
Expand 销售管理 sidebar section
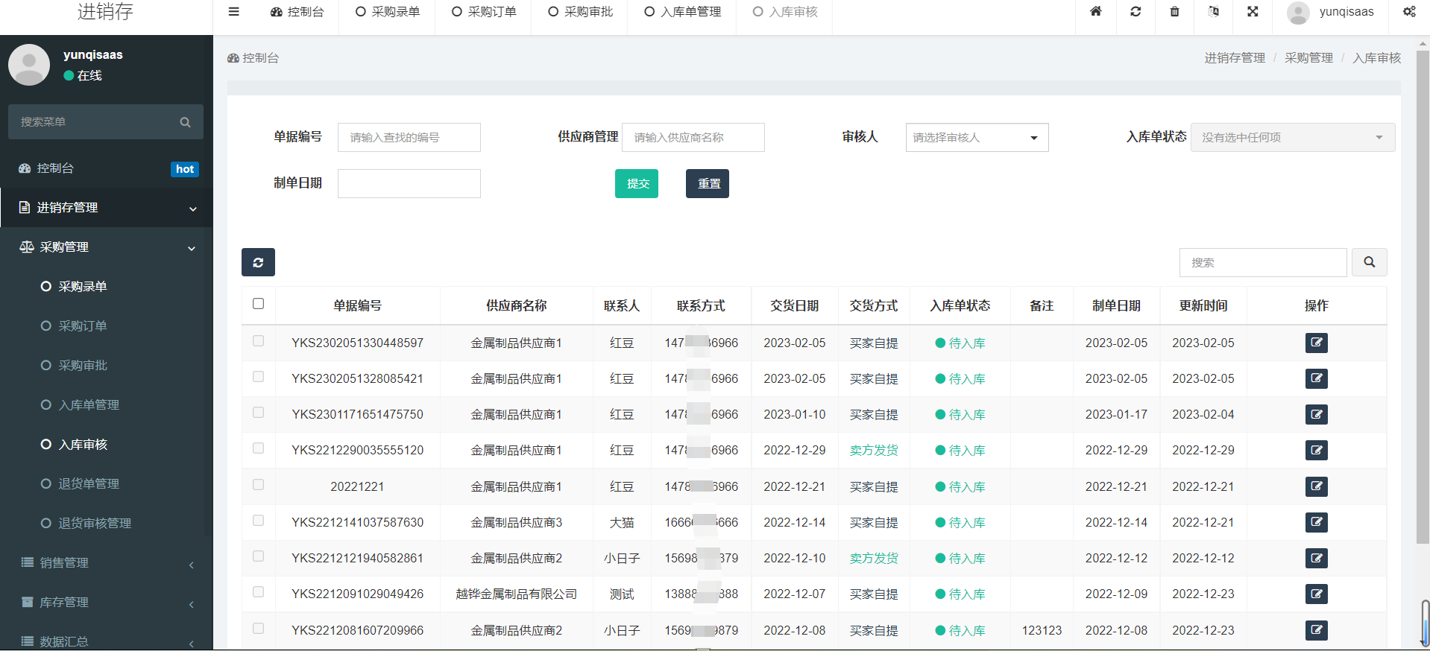coord(107,562)
